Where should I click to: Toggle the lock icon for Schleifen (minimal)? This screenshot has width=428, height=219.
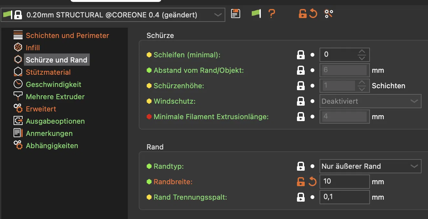[301, 55]
